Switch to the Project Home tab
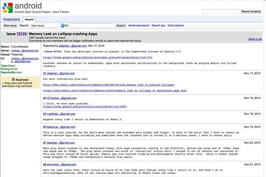This screenshot has width=266, height=177. click(13, 19)
